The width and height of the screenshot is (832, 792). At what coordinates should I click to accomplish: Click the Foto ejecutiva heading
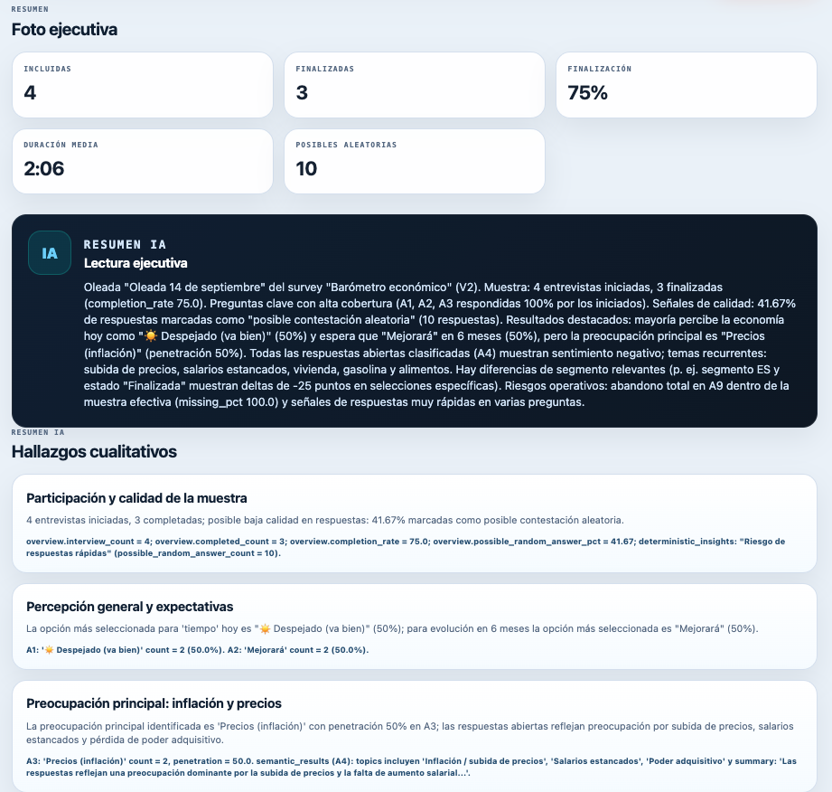(64, 30)
